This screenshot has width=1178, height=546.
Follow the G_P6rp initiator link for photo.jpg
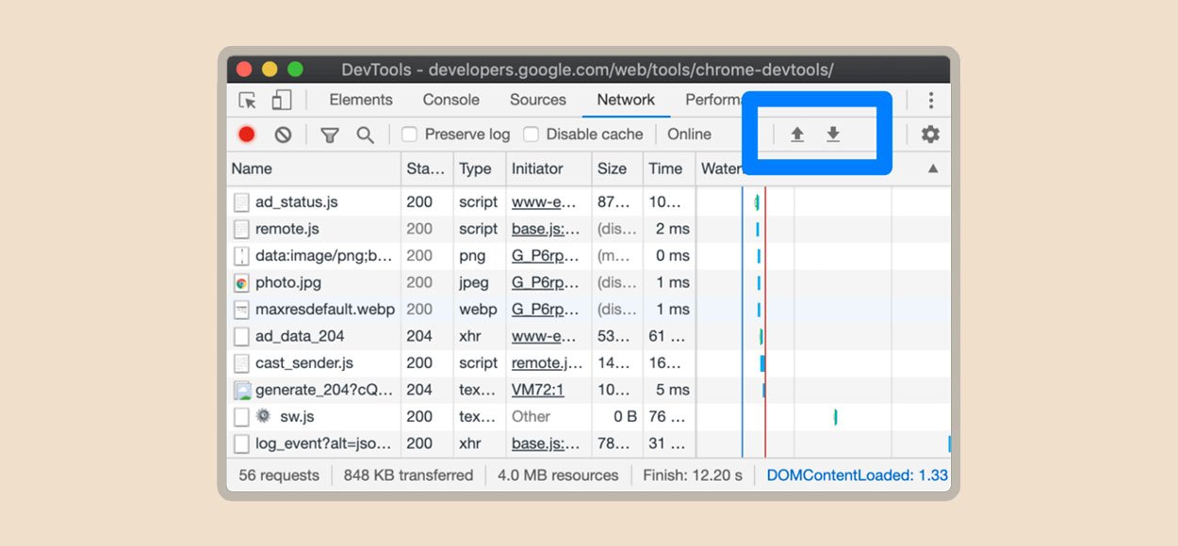pyautogui.click(x=546, y=282)
